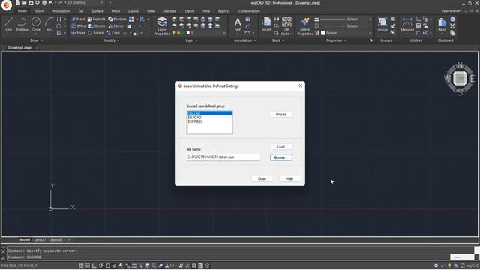
Task: Open the Manage ribbon tab
Action: point(169,11)
